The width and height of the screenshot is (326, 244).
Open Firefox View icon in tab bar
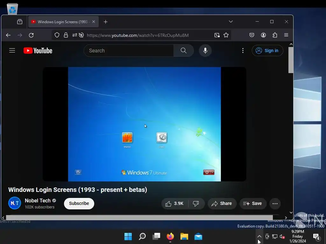click(x=20, y=22)
